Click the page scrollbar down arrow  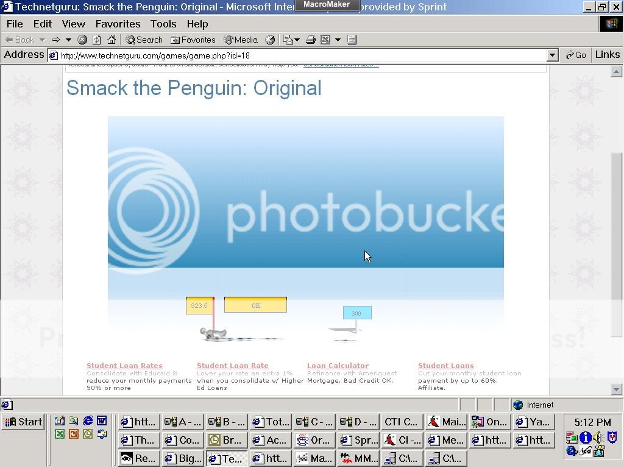(616, 389)
